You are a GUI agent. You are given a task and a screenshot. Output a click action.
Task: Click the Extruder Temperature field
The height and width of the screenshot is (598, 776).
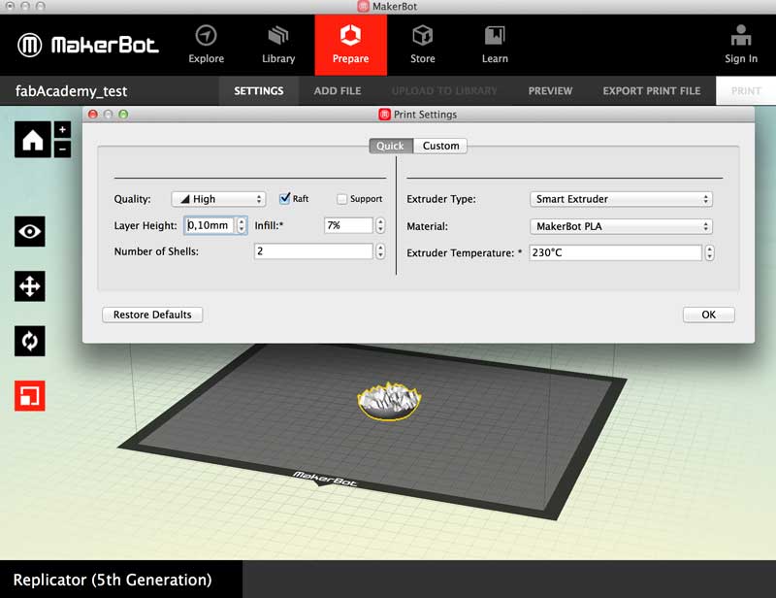(616, 252)
